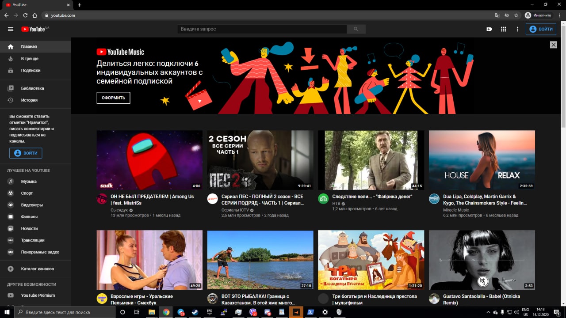
Task: Select Трансляции in the sidebar
Action: click(x=35, y=240)
